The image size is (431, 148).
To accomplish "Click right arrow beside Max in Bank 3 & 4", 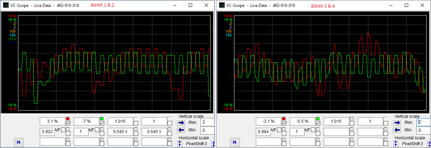I will (x=397, y=122).
